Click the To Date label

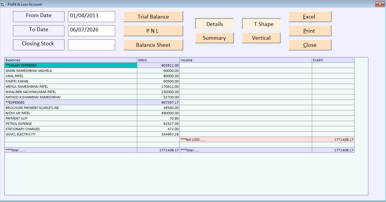click(39, 31)
